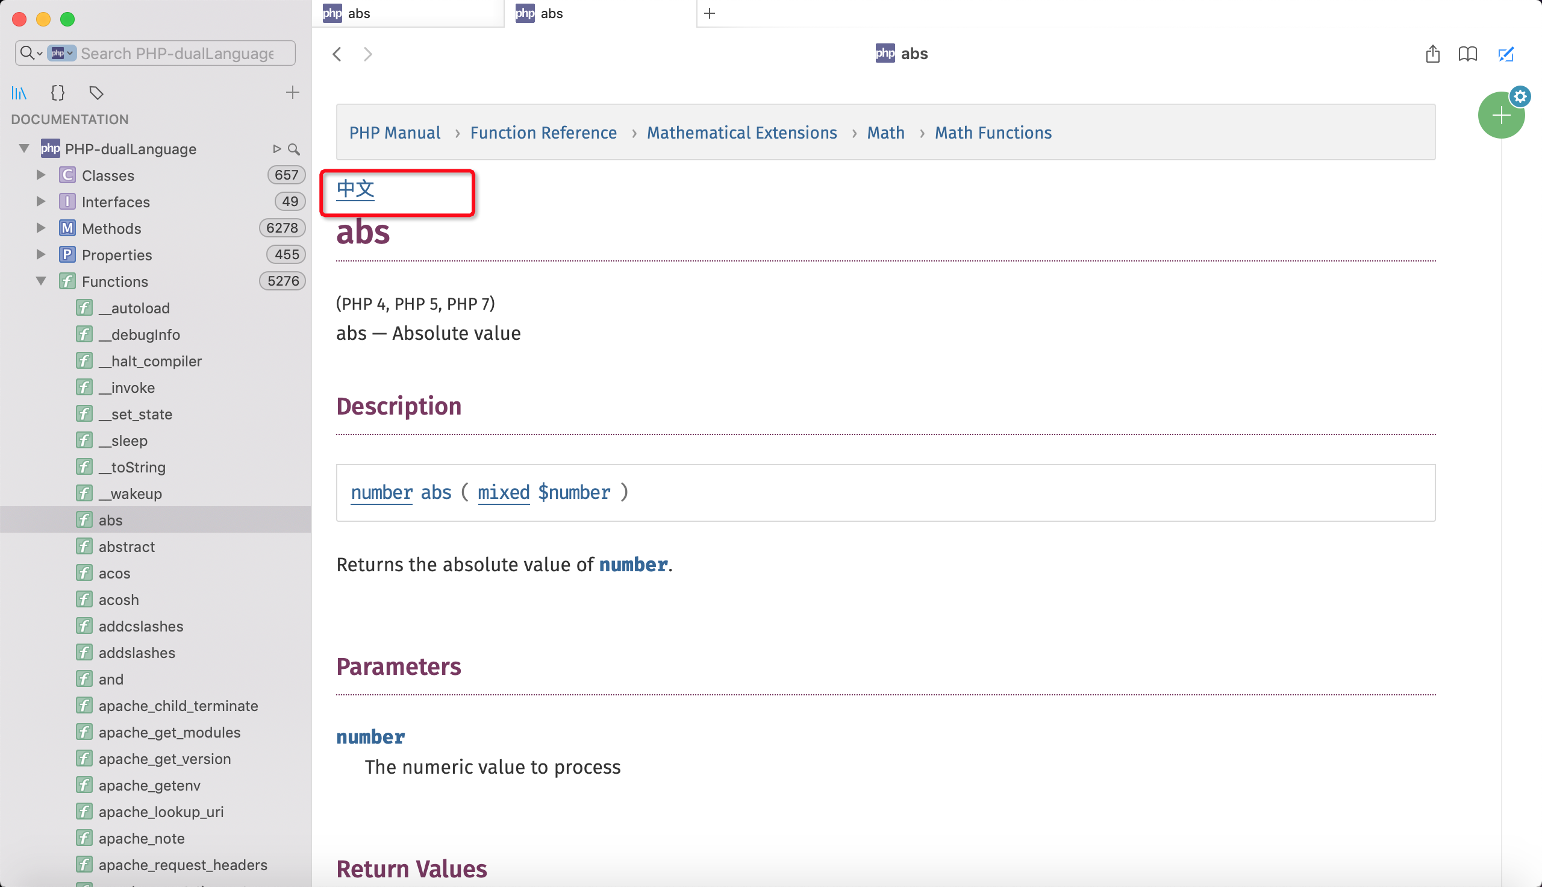Click the edit annotation pencil icon
This screenshot has width=1542, height=887.
point(1505,54)
